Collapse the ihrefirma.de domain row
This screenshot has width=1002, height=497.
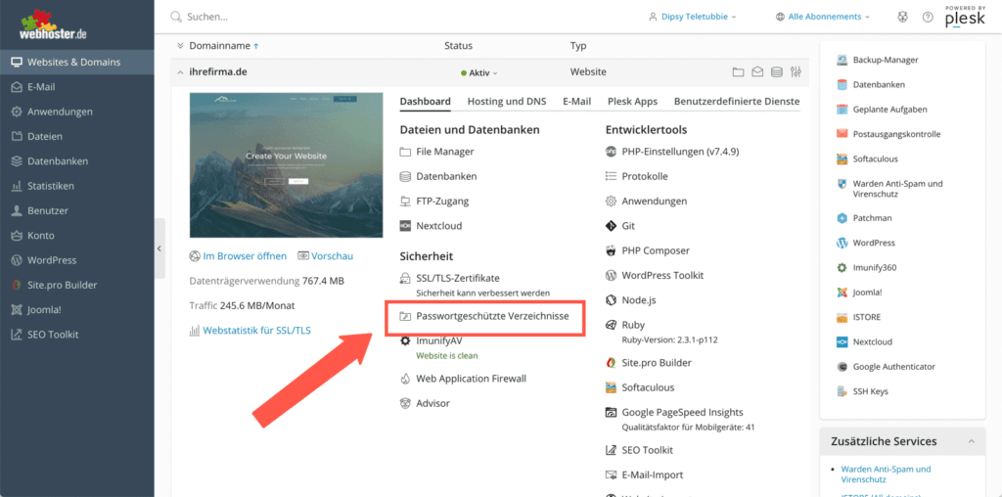click(179, 72)
